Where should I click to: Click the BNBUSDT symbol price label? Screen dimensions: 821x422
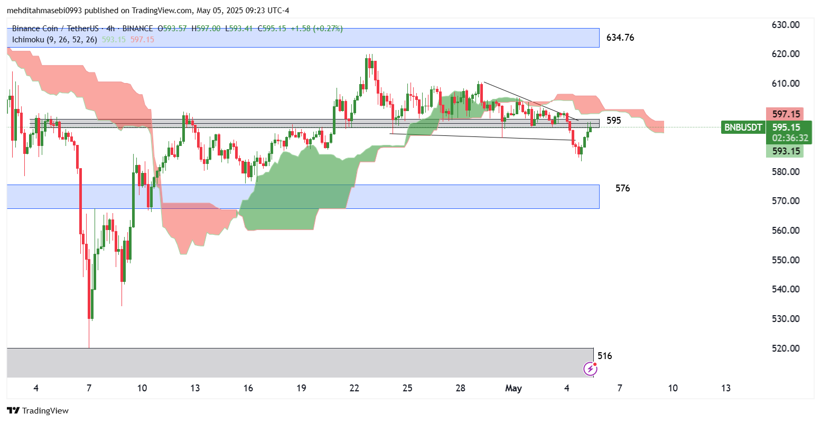(743, 127)
